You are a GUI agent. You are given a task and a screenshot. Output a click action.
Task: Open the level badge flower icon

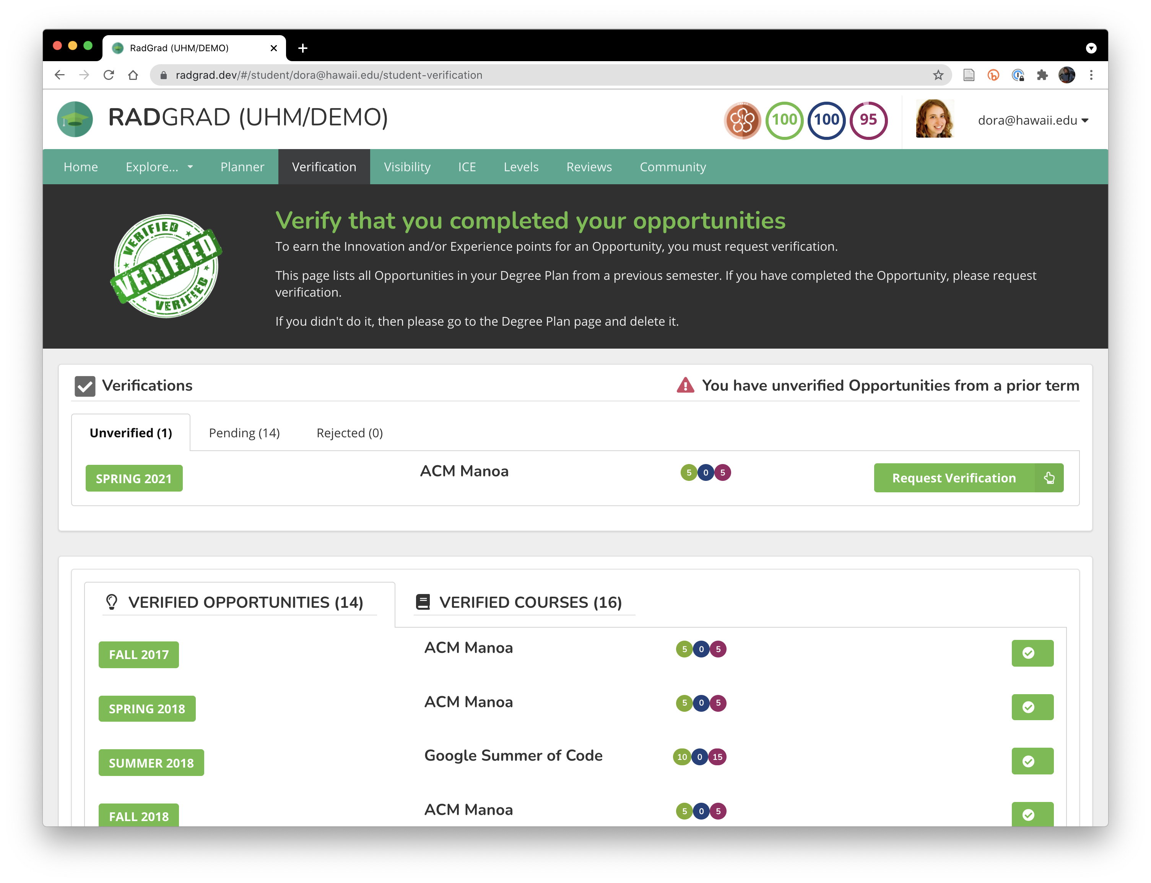point(742,120)
